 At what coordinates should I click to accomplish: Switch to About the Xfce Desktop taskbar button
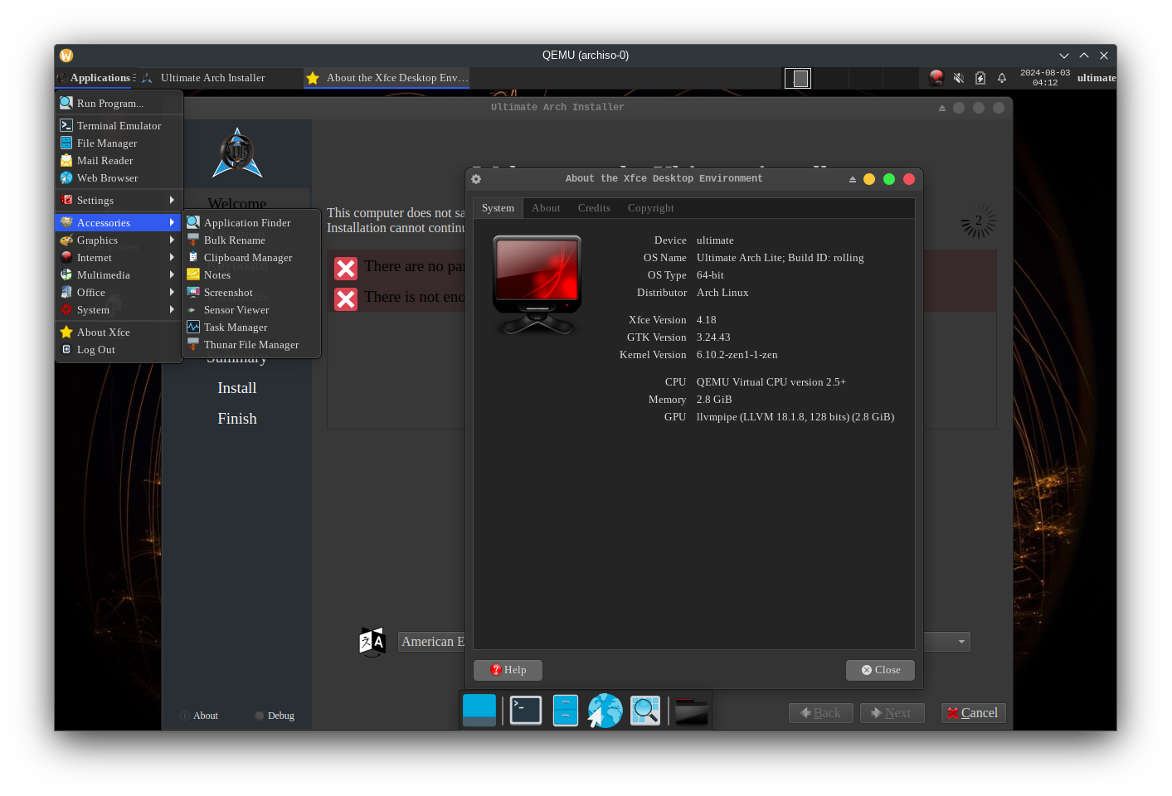coord(387,78)
